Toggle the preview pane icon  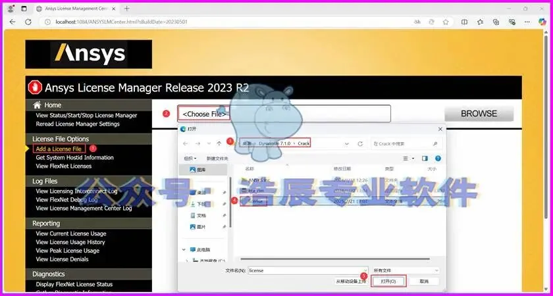tap(425, 159)
